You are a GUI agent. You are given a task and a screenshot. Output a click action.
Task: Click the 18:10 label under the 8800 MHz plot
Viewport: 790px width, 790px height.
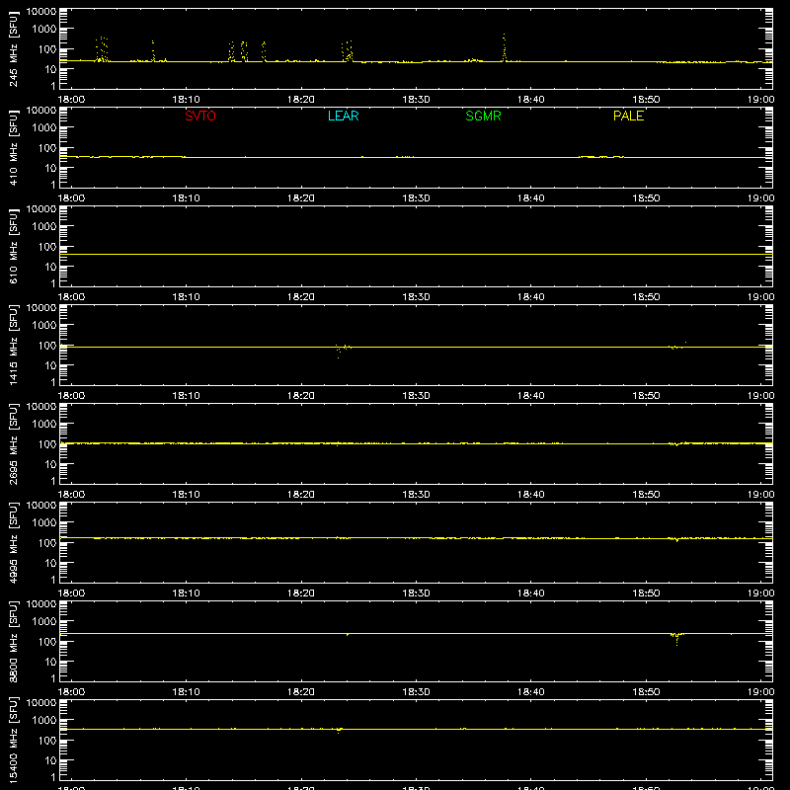coord(186,692)
